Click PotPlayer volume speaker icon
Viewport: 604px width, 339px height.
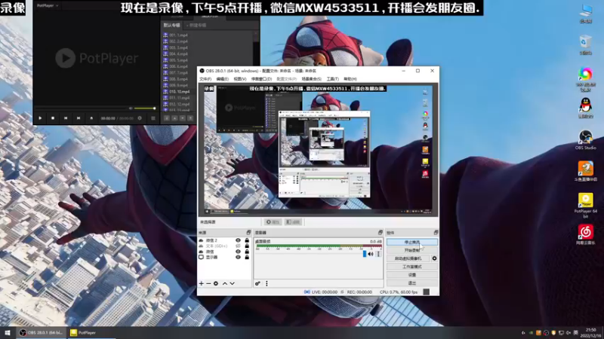tap(131, 108)
